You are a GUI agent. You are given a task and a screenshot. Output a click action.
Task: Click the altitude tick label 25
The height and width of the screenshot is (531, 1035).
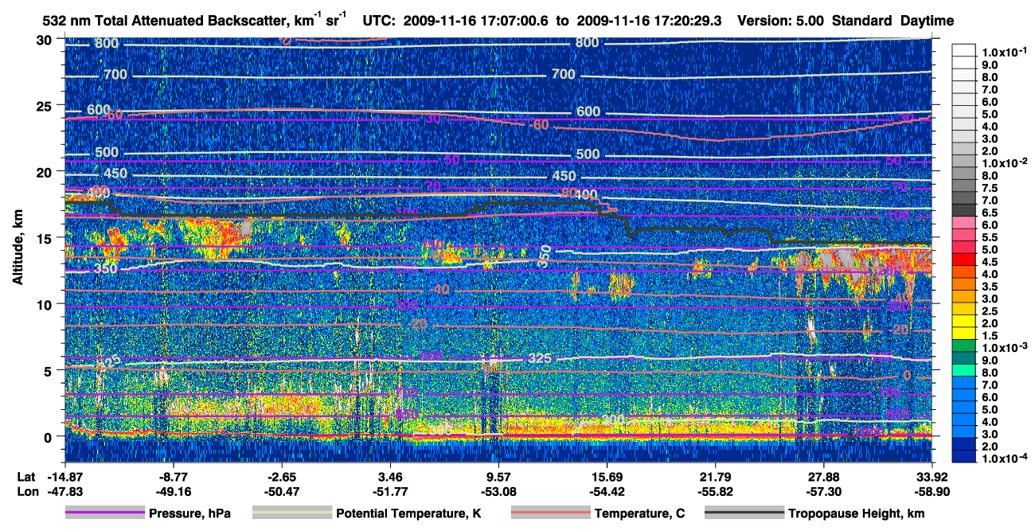pyautogui.click(x=44, y=105)
